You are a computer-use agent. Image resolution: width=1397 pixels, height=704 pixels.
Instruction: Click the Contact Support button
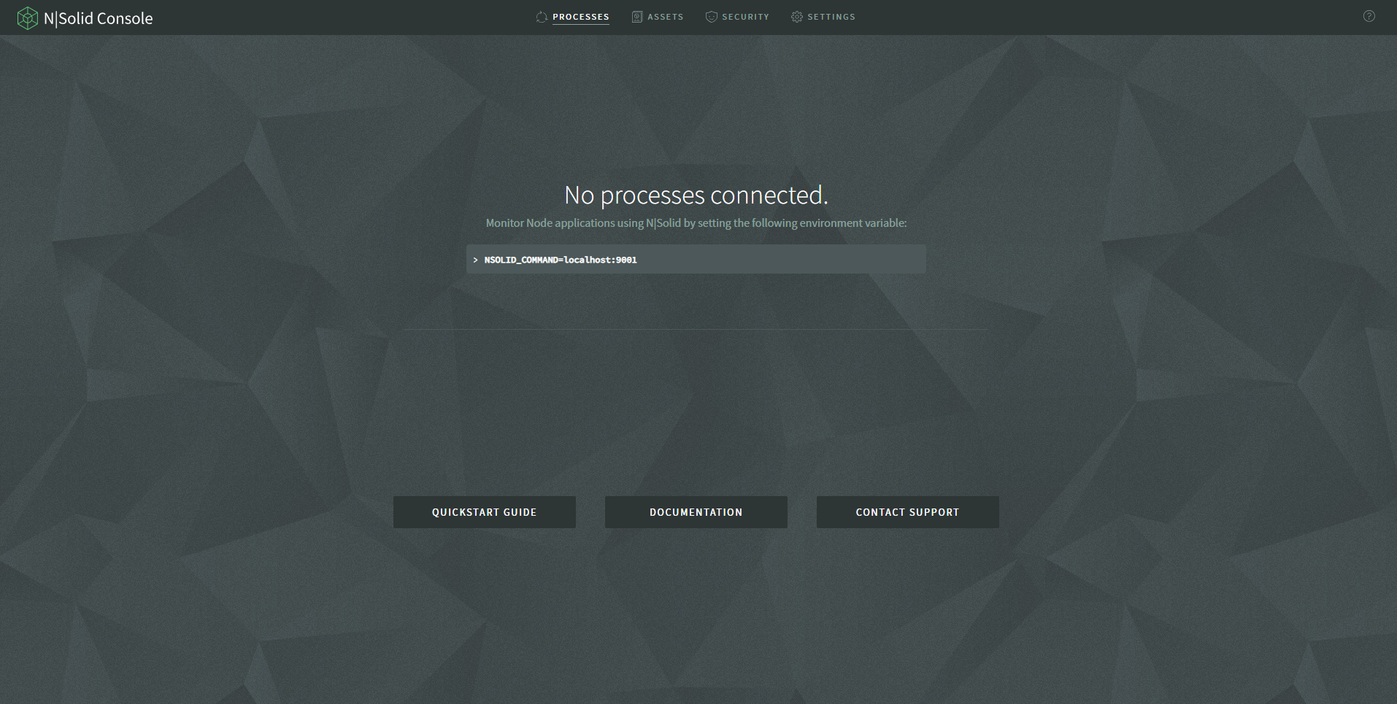click(x=908, y=512)
